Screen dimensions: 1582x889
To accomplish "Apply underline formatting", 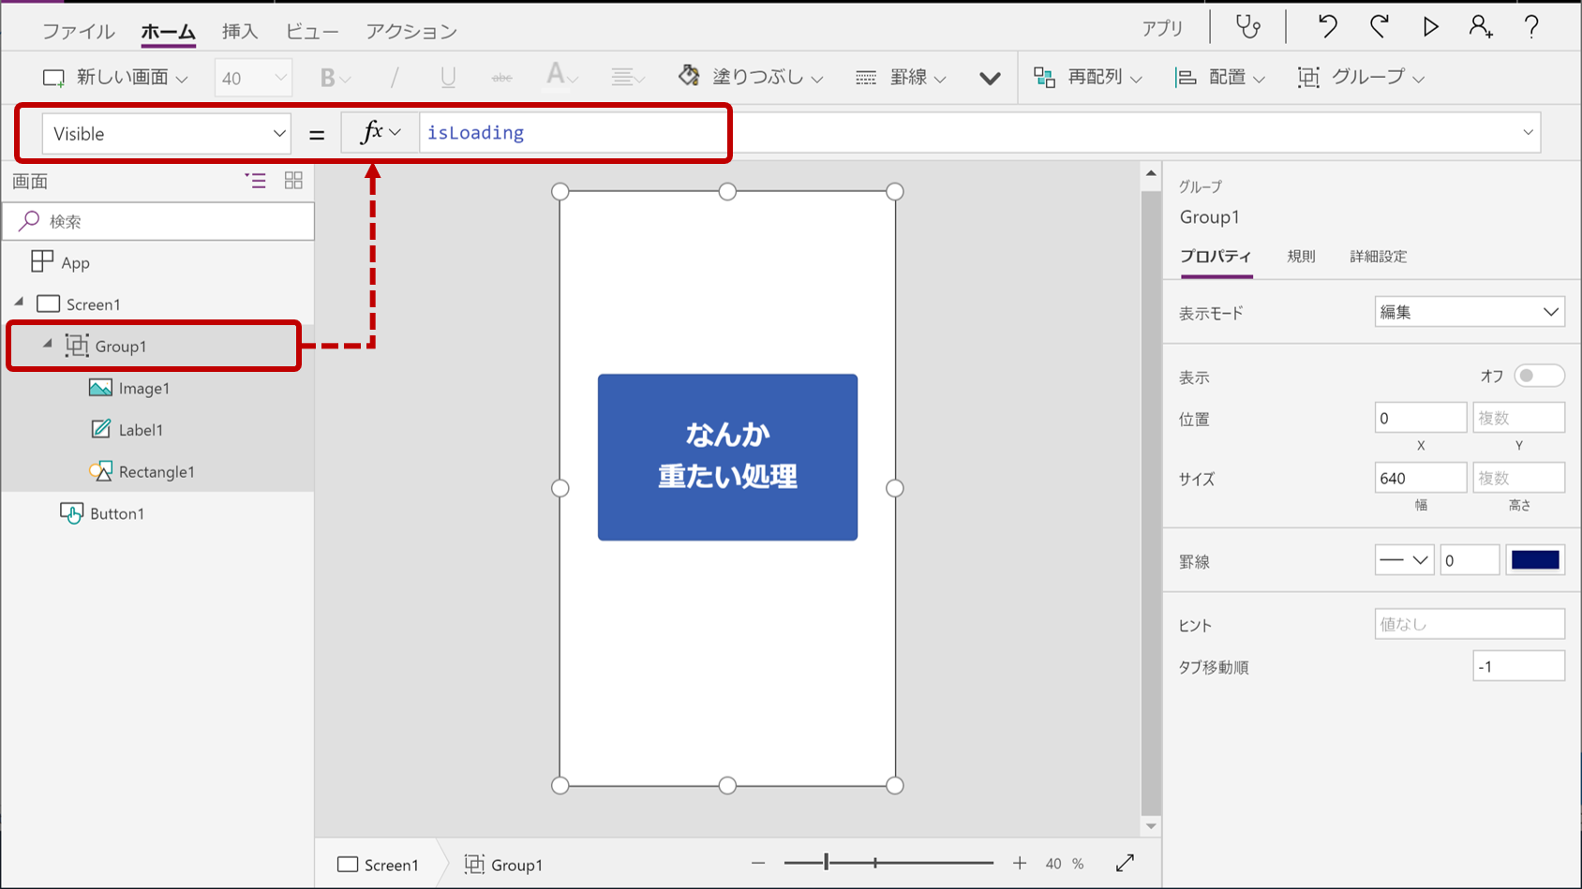I will (447, 77).
